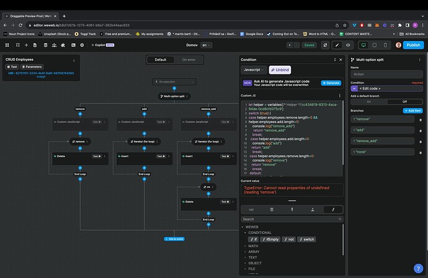Click the Test button under CRUD Employees
428x278 pixels.
(x=12, y=66)
